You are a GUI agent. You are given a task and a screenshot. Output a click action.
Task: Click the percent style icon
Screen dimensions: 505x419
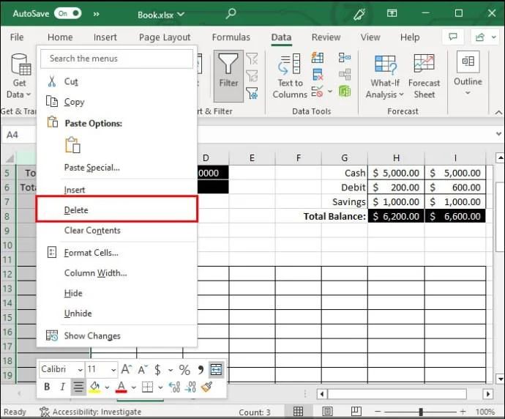(x=184, y=370)
